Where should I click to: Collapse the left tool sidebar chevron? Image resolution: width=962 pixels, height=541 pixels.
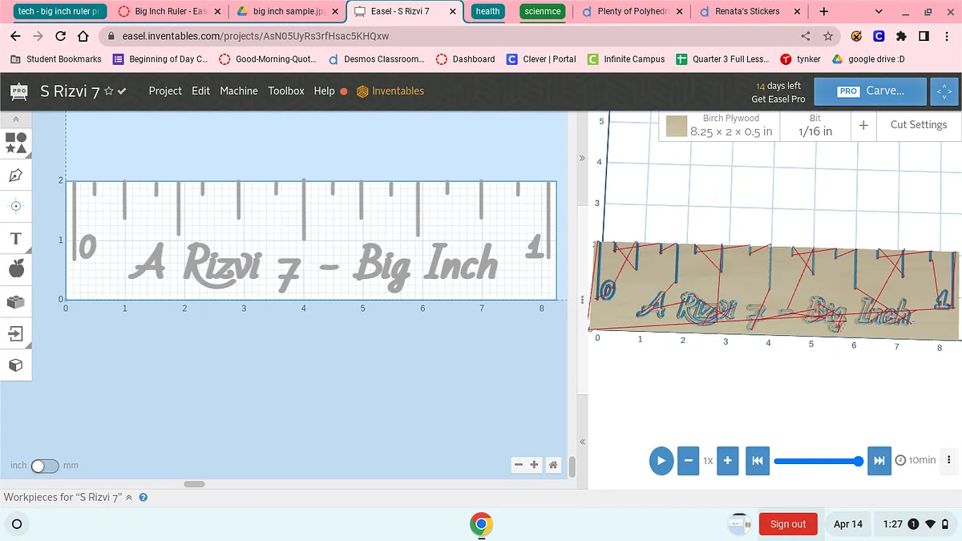click(16, 119)
